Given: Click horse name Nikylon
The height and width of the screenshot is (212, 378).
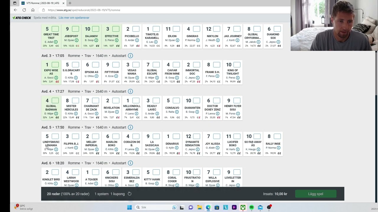Looking at the screenshot, I should tap(213, 36).
